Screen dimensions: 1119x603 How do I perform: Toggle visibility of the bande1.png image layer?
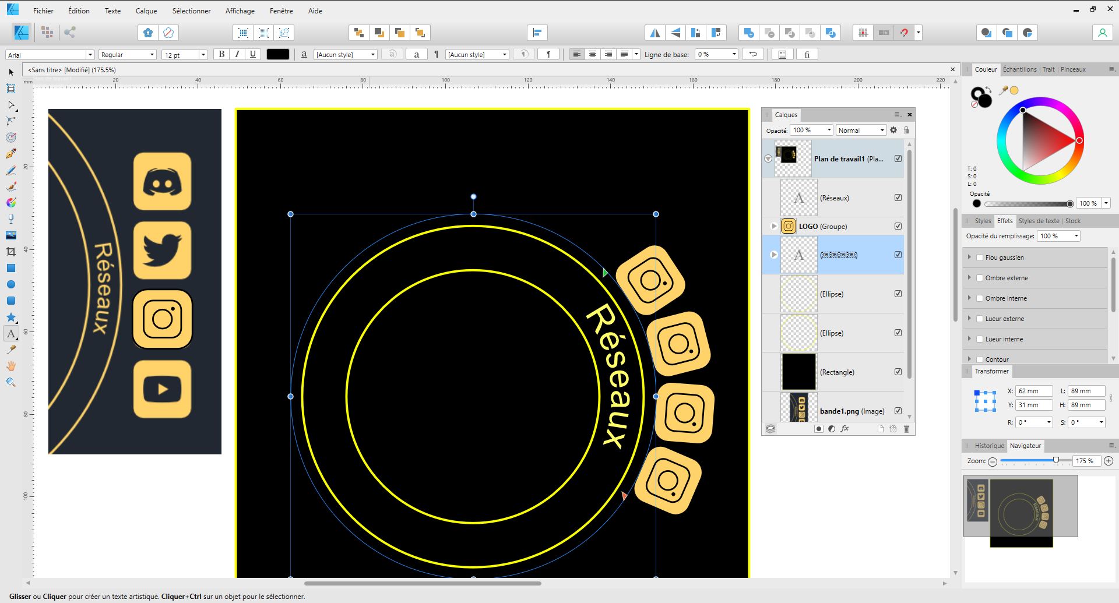(898, 411)
